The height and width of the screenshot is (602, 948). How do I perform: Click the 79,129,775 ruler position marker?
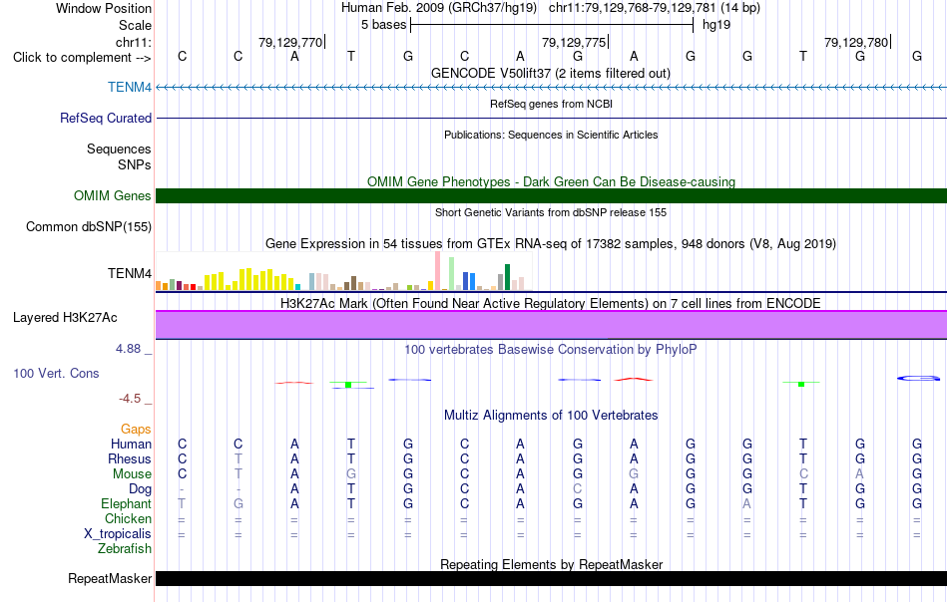[x=574, y=42]
